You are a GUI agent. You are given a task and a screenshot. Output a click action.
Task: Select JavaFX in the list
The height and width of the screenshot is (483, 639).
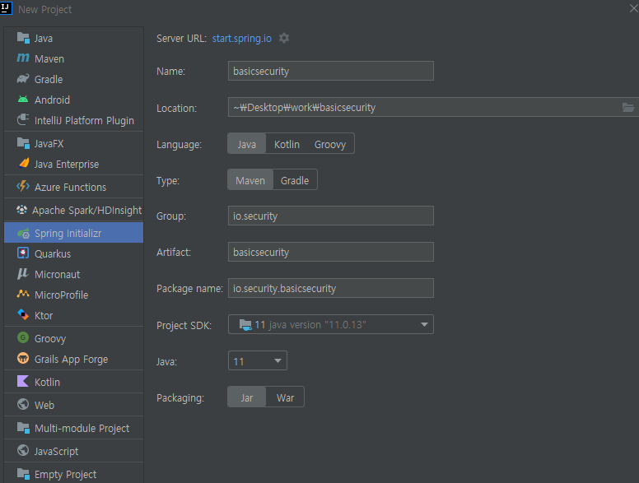pos(74,143)
